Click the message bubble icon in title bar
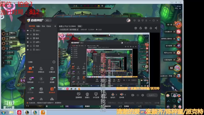The image size is (204, 115). [x=135, y=20]
